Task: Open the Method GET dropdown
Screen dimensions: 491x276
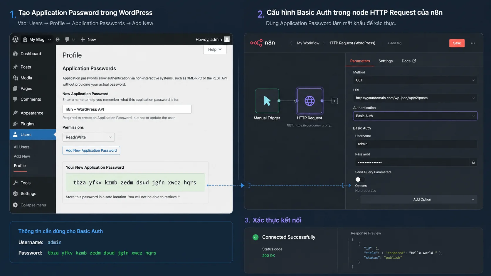Action: tap(415, 80)
